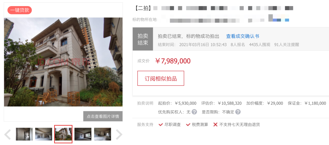Click the checkmark icon next to 尽职调查
The image size is (329, 145).
pos(161,125)
